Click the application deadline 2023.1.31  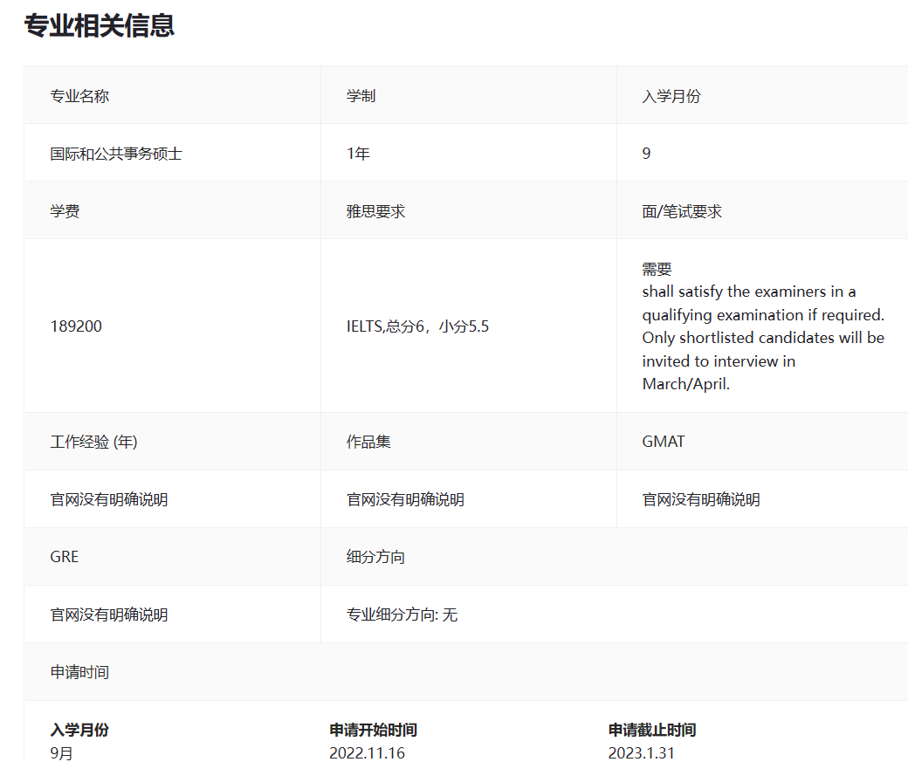click(x=641, y=752)
